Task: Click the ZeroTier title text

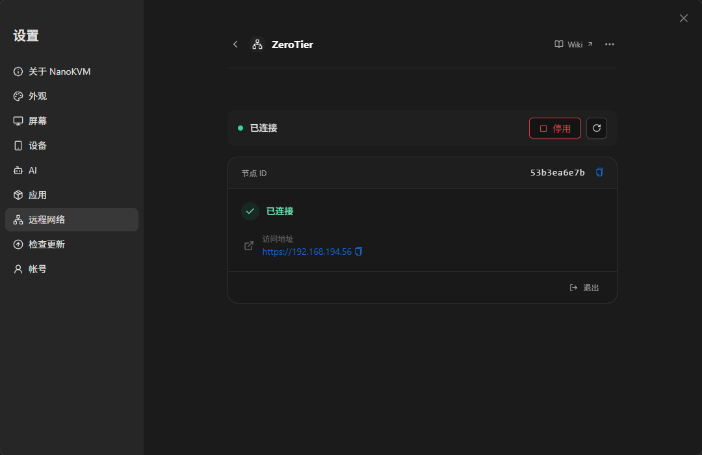Action: [292, 44]
